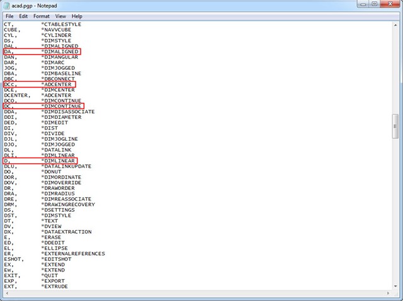The width and height of the screenshot is (403, 301).
Task: Click the *DIMCONTINUE text in the DC row
Action: pos(61,106)
